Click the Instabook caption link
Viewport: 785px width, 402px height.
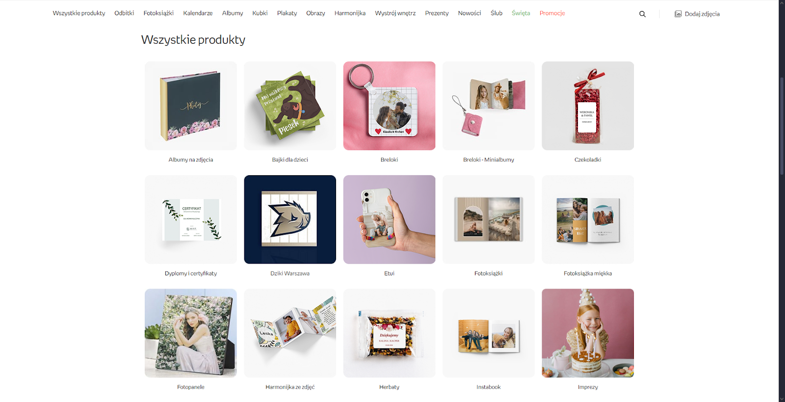point(489,387)
